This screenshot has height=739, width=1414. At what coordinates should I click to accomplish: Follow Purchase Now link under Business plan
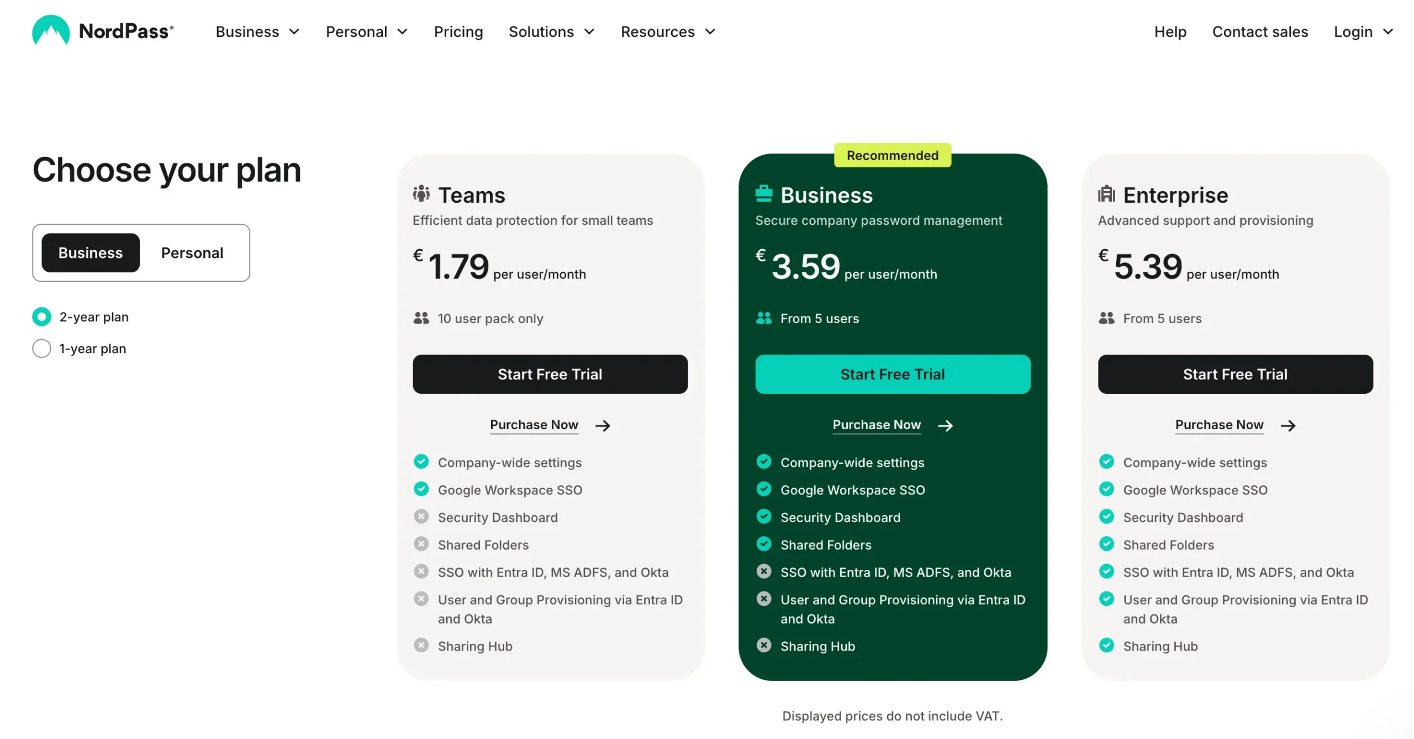877,425
